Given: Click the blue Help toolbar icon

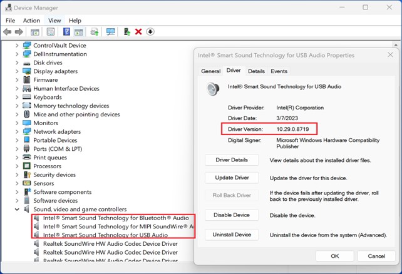Looking at the screenshot, I should click(66, 32).
